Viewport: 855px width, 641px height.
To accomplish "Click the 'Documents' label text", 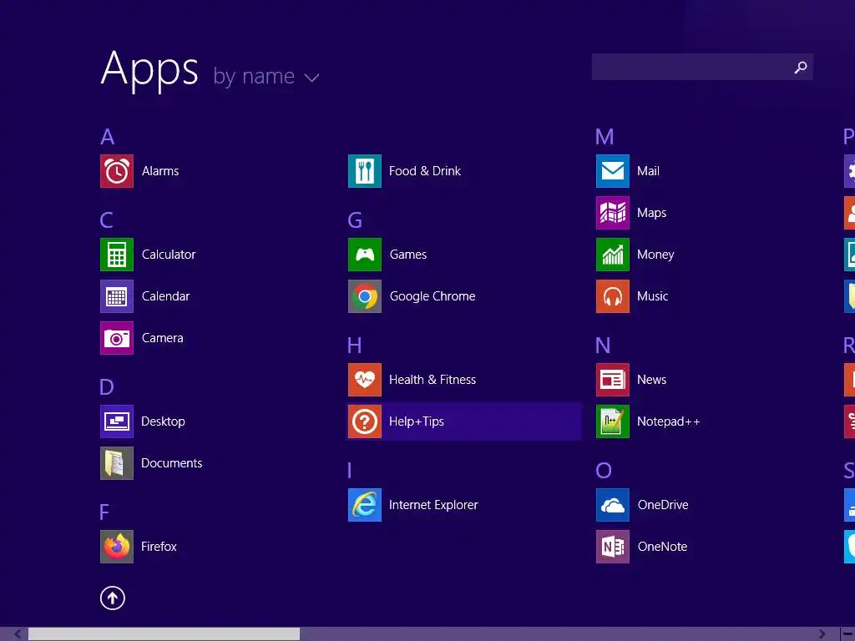I will [172, 463].
